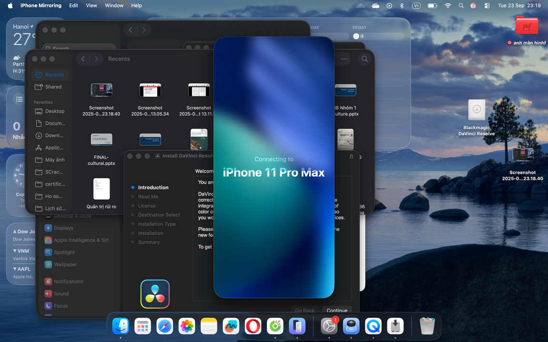Open QuickTime Player from the Dock
This screenshot has width=548, height=342.
tap(373, 326)
